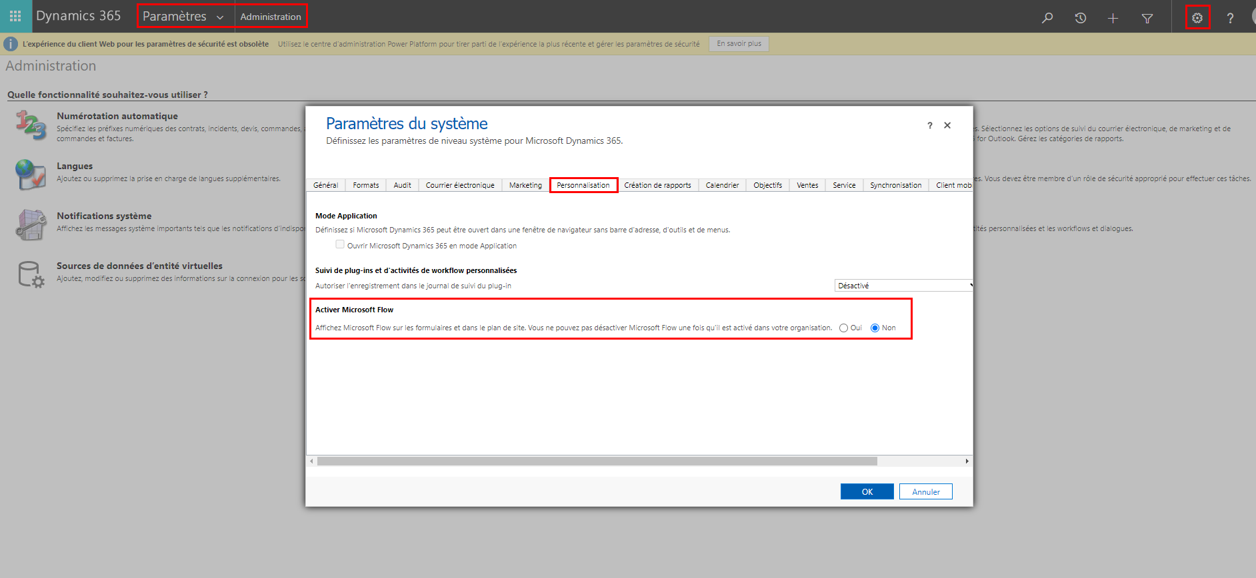The image size is (1256, 578).
Task: Click the scroll left arrow in dialog
Action: [311, 461]
